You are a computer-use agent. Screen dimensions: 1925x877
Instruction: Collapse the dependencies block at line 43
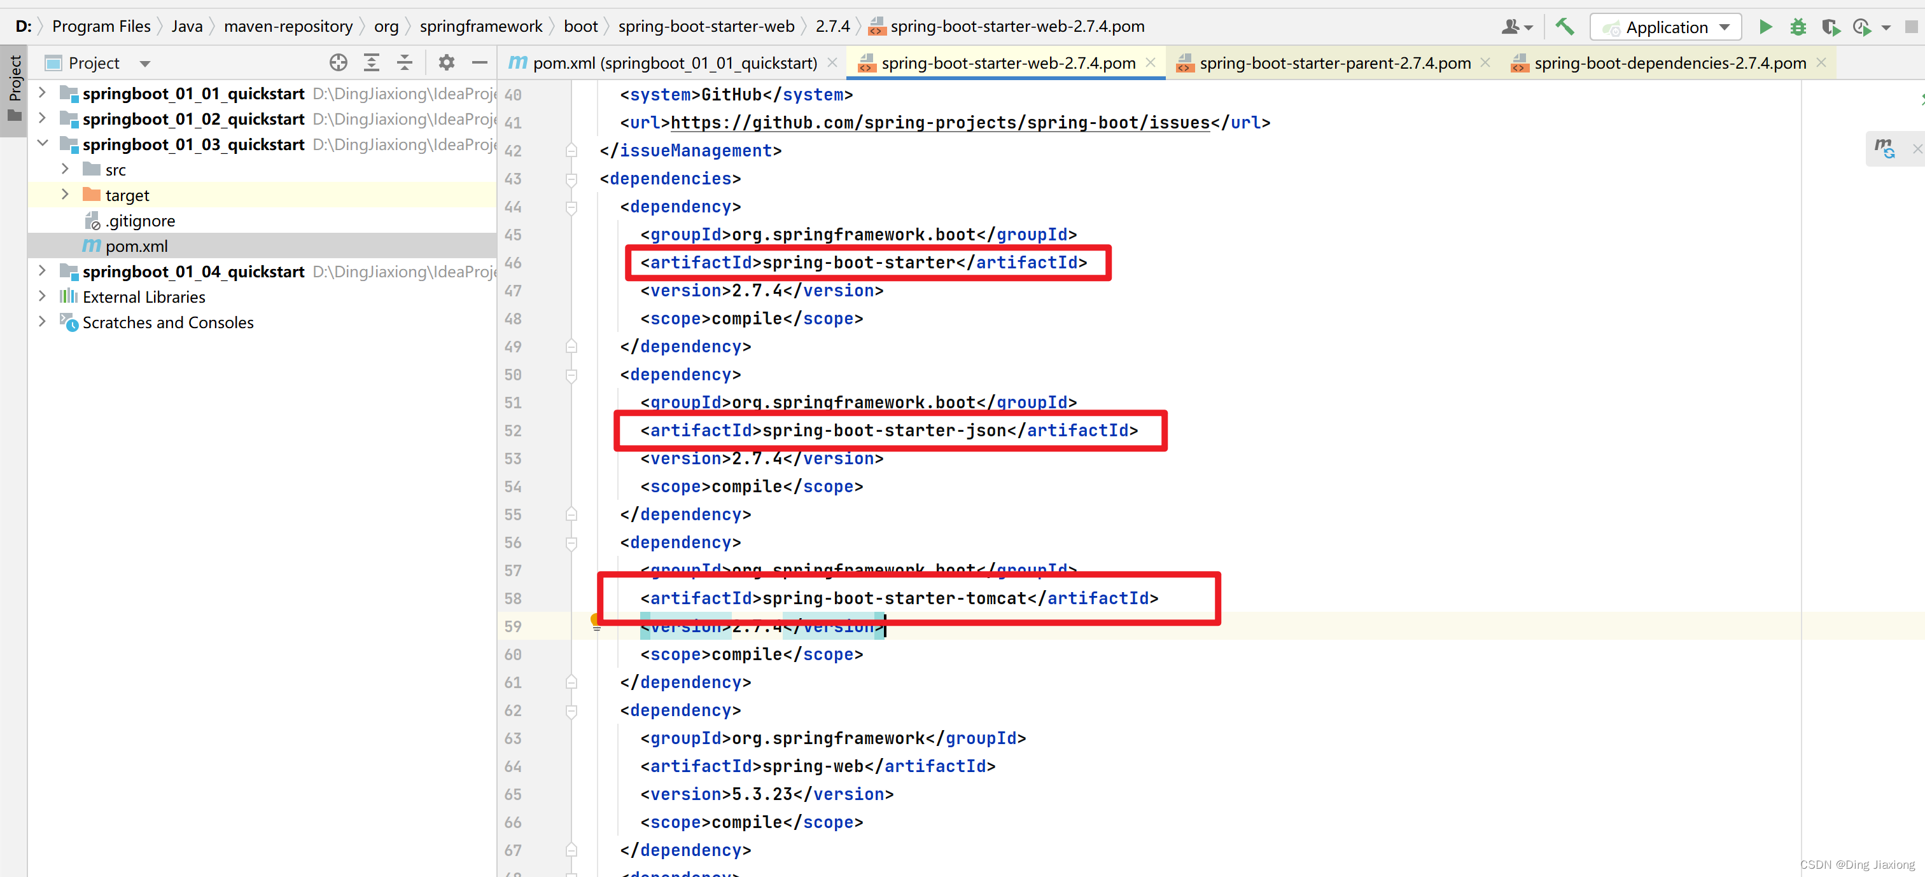[x=571, y=179]
